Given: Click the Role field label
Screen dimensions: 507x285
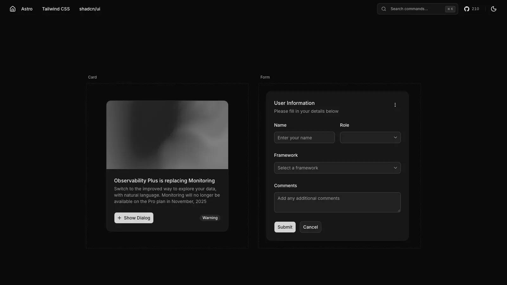Looking at the screenshot, I should tap(344, 125).
